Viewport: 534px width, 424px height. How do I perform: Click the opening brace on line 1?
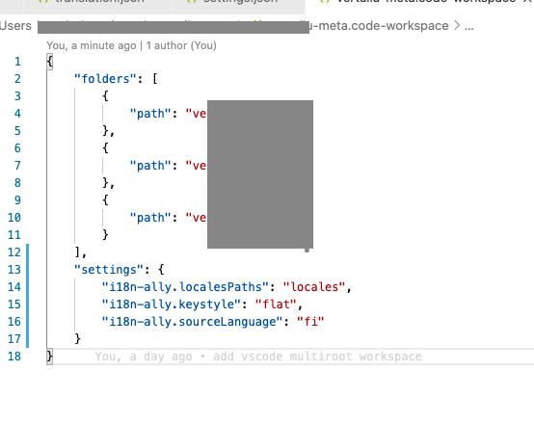pyautogui.click(x=50, y=62)
